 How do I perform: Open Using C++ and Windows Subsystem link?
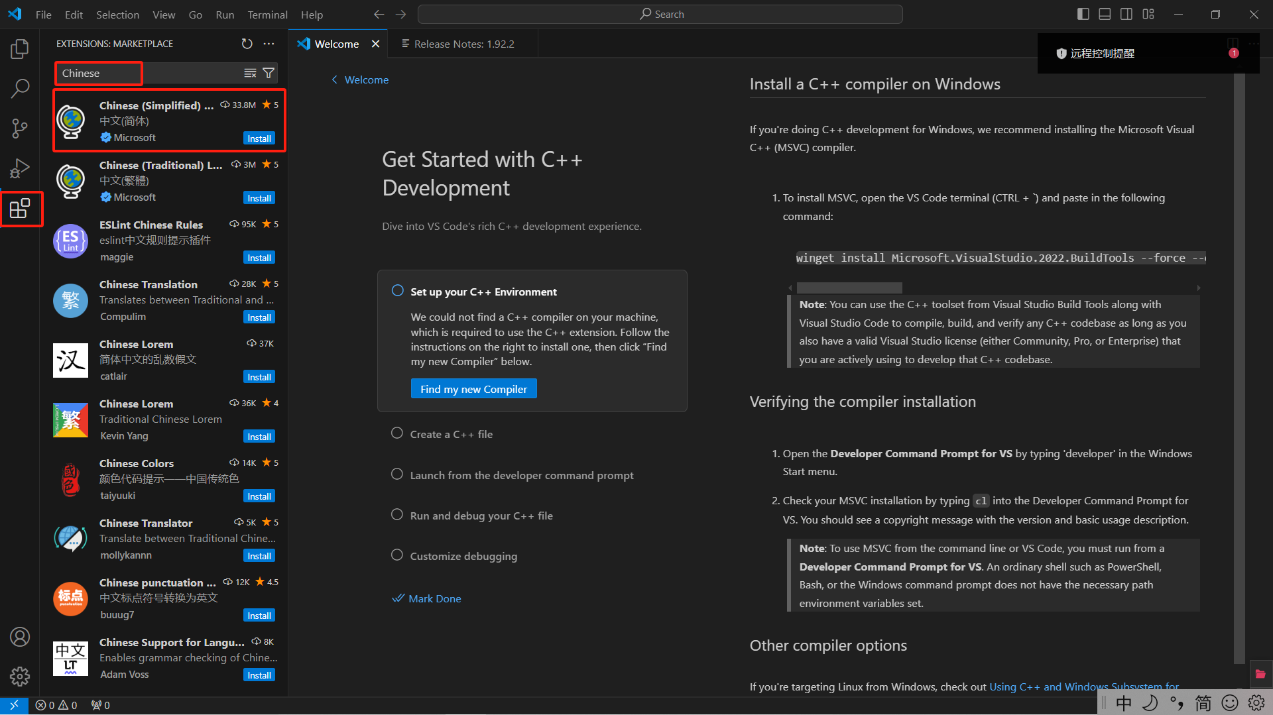pyautogui.click(x=1083, y=687)
